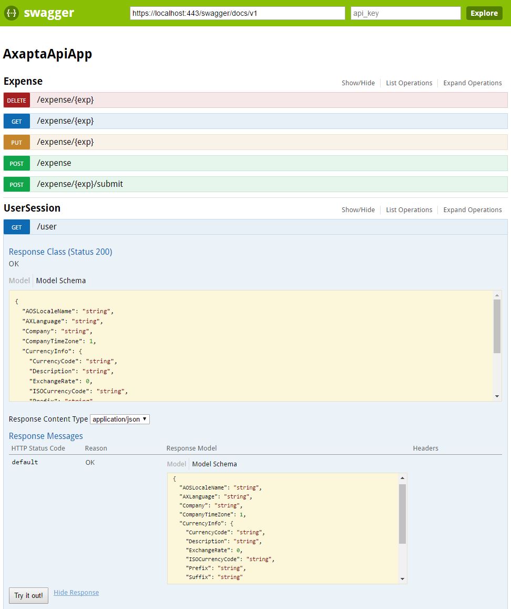Click the red DELETE method badge
The height and width of the screenshot is (609, 511).
coord(17,100)
